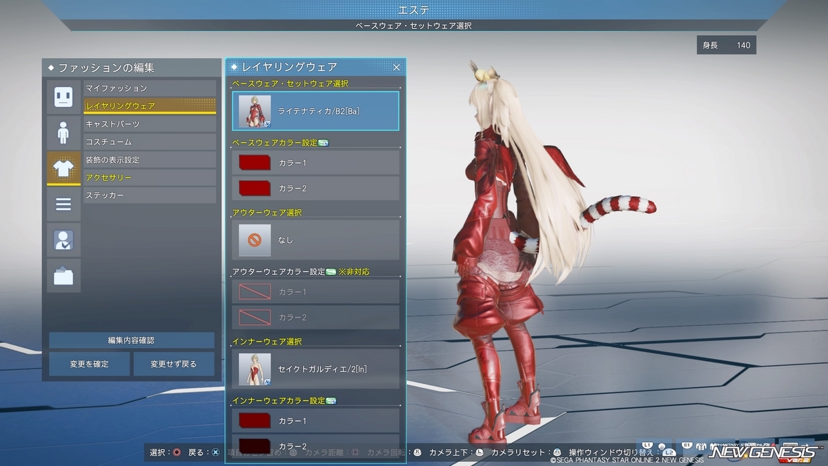
Task: Click ベースウェアカラー設定 section heading
Action: pos(274,143)
